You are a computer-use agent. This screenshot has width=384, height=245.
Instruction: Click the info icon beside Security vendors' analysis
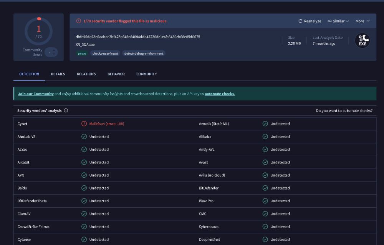tap(66, 111)
